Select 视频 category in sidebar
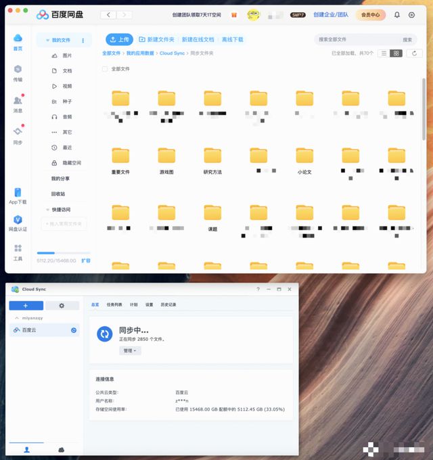This screenshot has height=460, width=433. [x=62, y=87]
